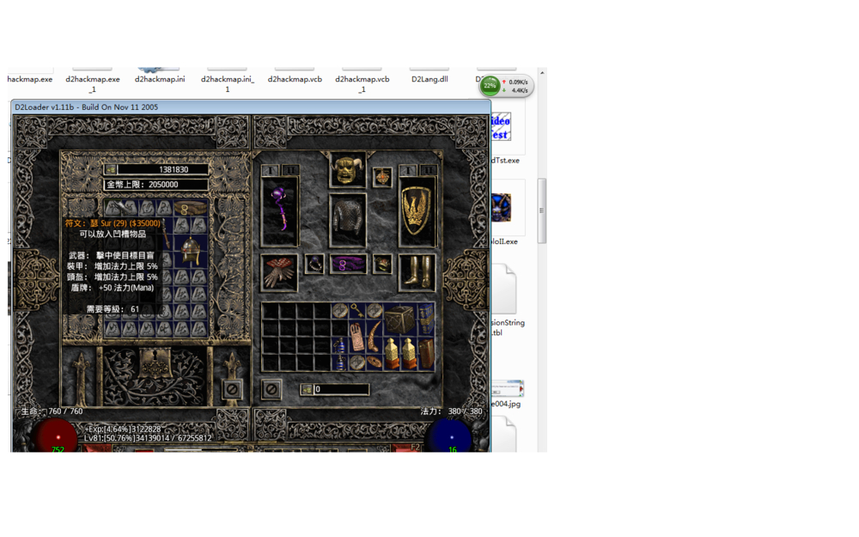The image size is (859, 537).
Task: Switch to left weapon tab II
Action: click(290, 170)
